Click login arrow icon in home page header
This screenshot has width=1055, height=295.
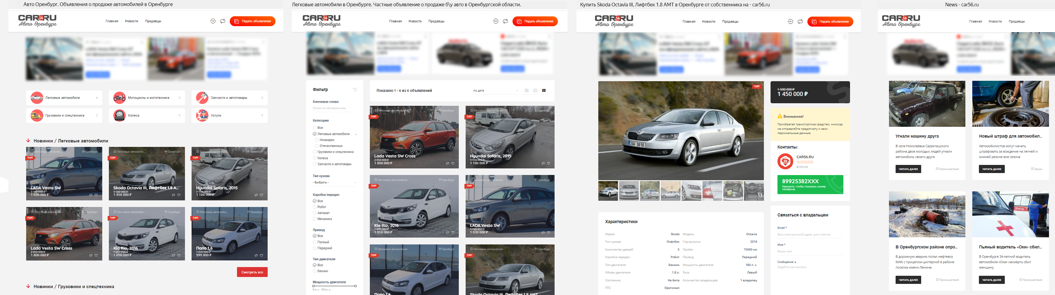213,21
